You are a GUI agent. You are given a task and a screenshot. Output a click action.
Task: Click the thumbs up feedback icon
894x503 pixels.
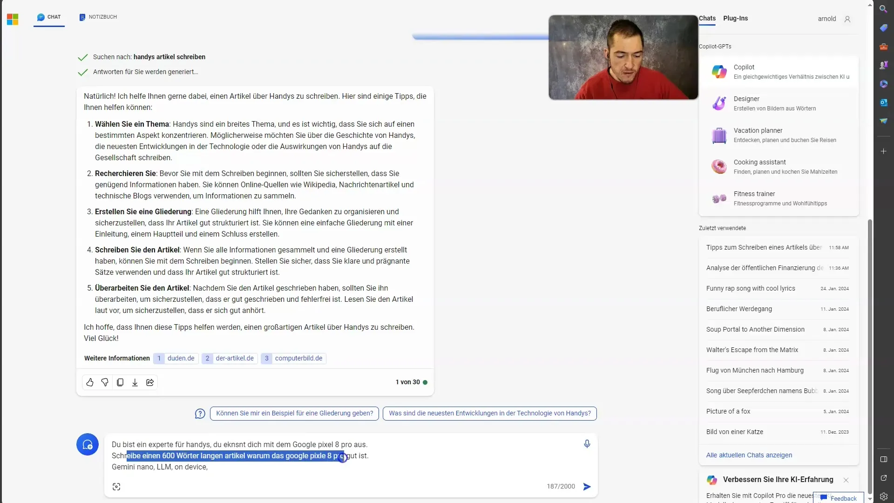[90, 382]
